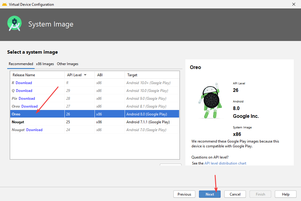Click the Android icon in title bar

[x=4, y=4]
